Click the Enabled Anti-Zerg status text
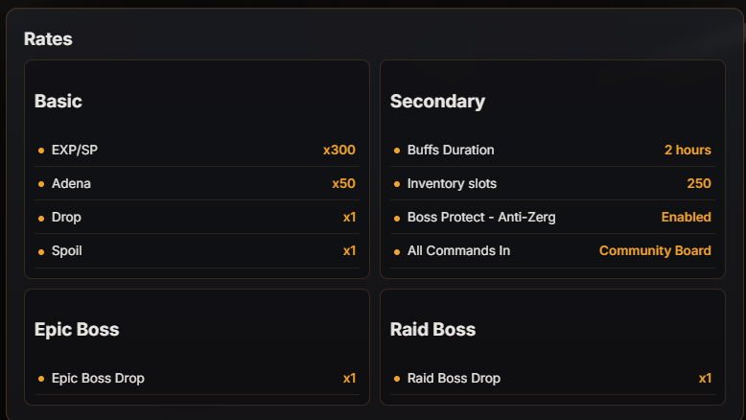This screenshot has height=420, width=746. click(686, 217)
